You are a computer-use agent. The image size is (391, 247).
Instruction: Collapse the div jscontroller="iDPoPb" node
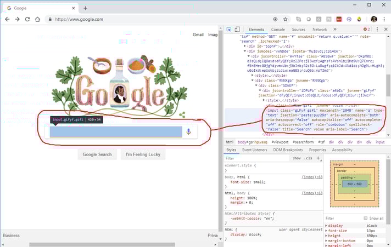click(260, 90)
